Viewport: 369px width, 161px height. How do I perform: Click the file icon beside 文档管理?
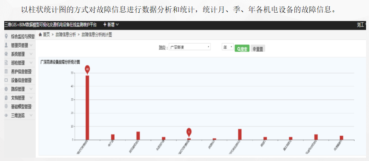click(x=6, y=98)
